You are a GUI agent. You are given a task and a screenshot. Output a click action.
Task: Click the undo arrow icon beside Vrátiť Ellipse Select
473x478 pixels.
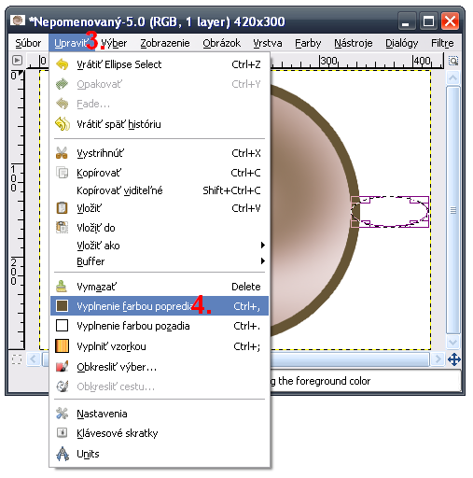point(63,64)
